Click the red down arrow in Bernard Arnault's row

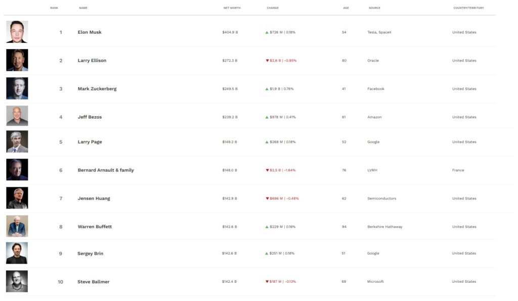point(267,170)
